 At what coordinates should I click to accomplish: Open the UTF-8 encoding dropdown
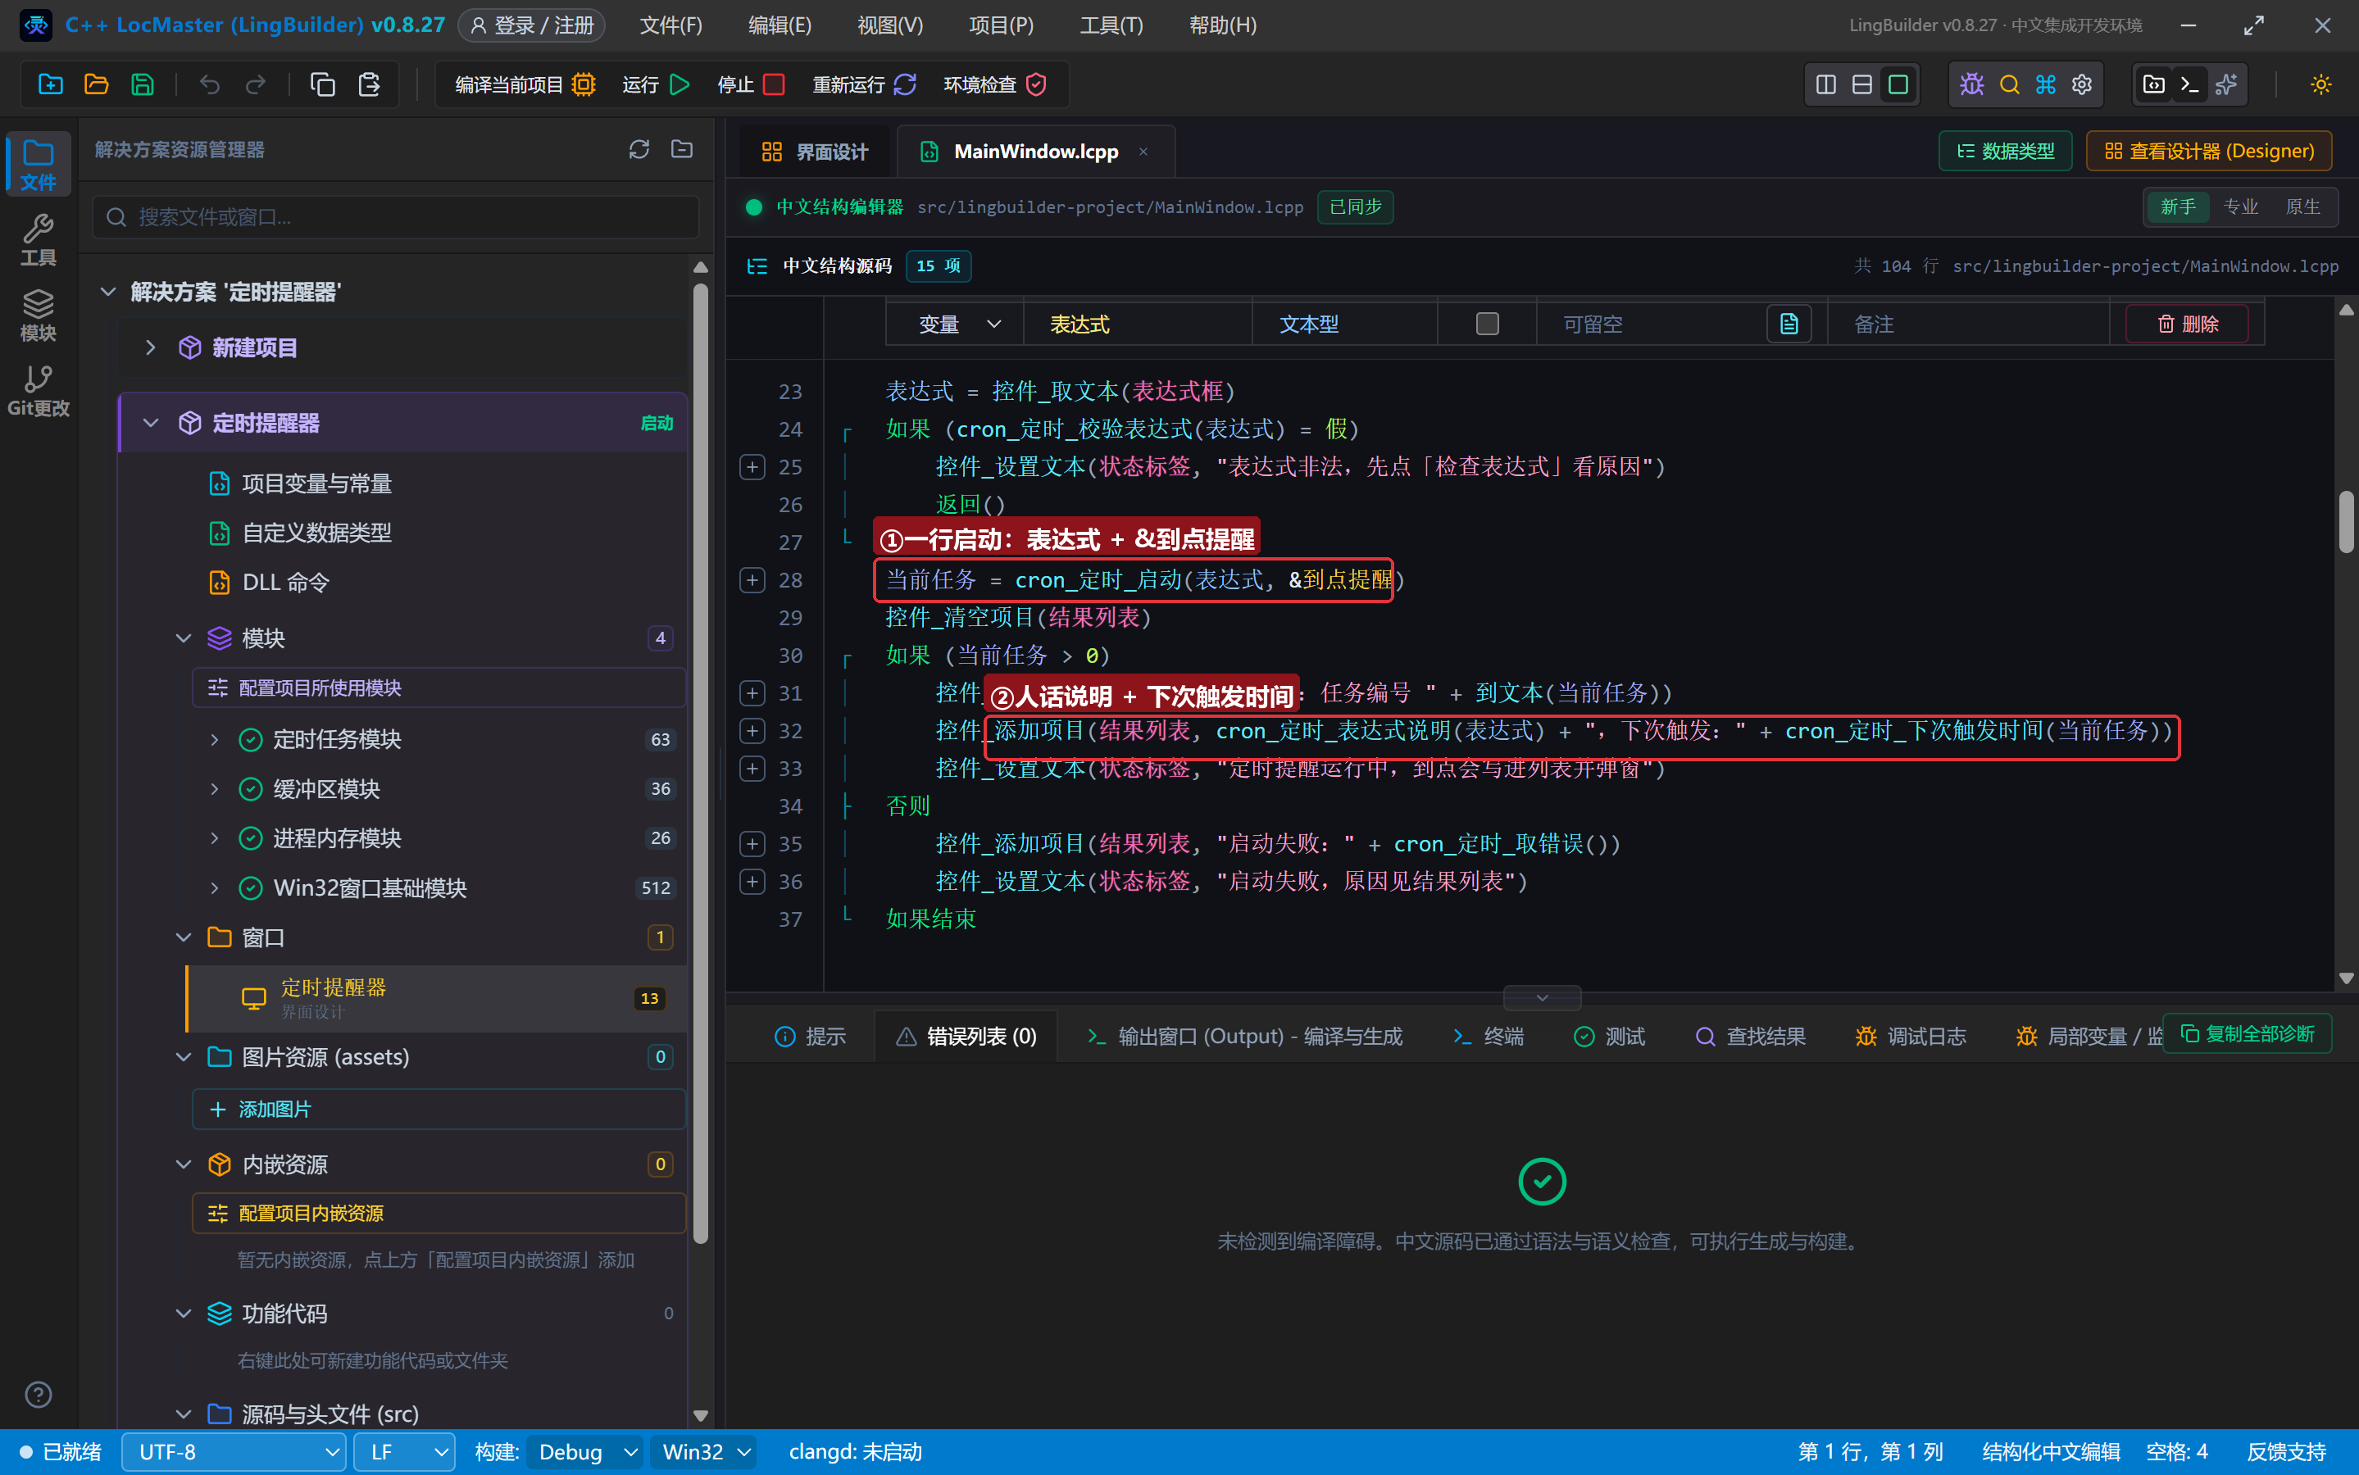234,1453
